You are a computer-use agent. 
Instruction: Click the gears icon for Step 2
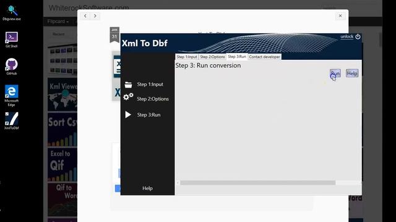pyautogui.click(x=128, y=97)
